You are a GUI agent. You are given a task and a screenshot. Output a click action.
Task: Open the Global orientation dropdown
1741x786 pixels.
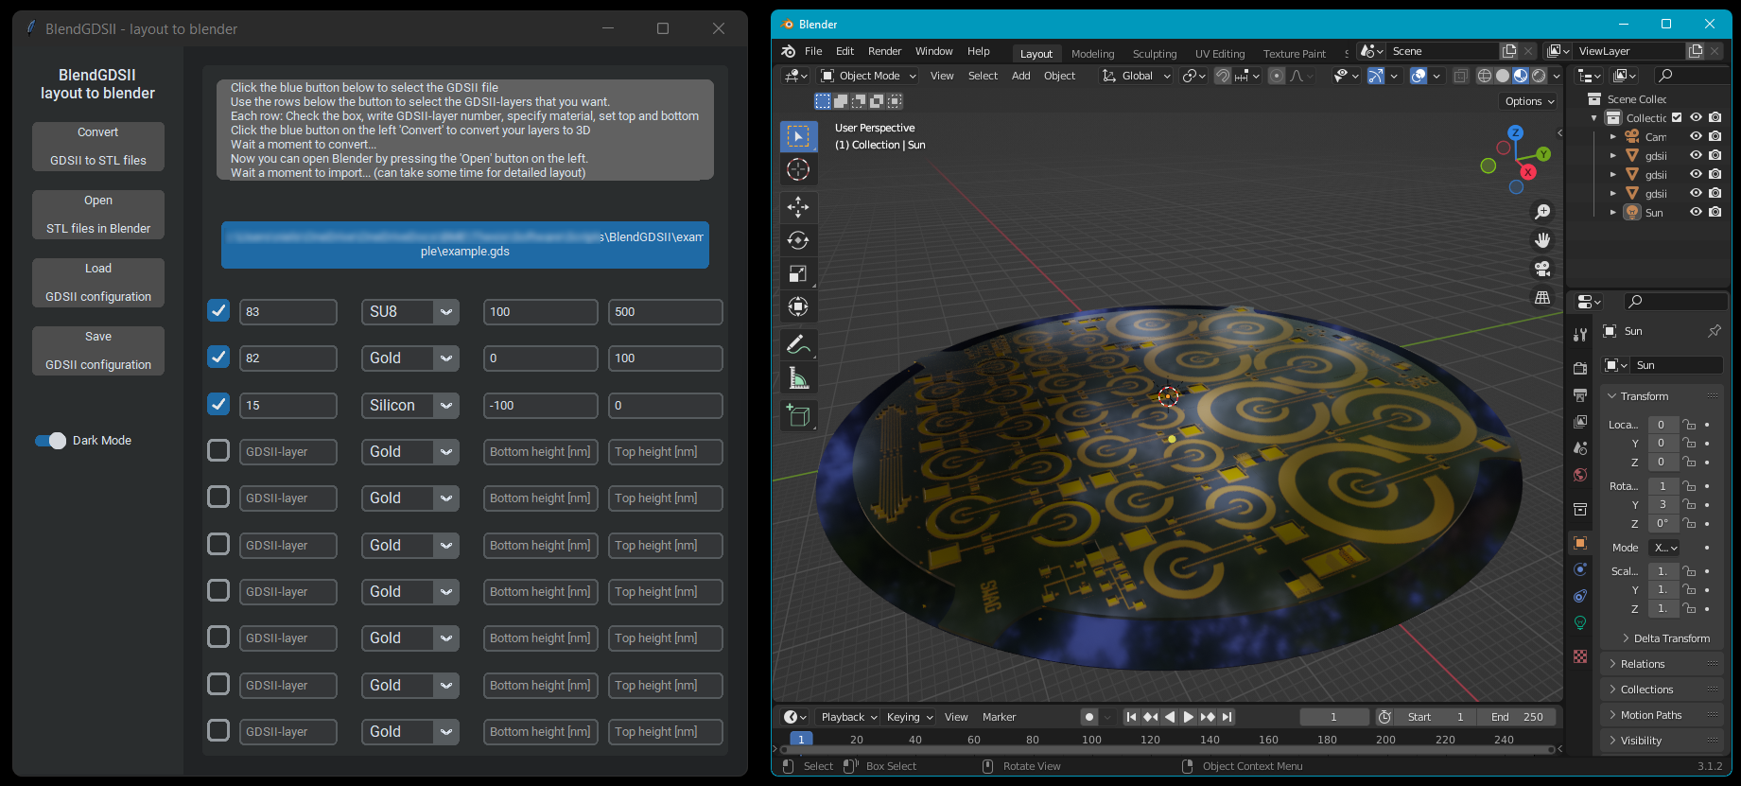coord(1136,76)
